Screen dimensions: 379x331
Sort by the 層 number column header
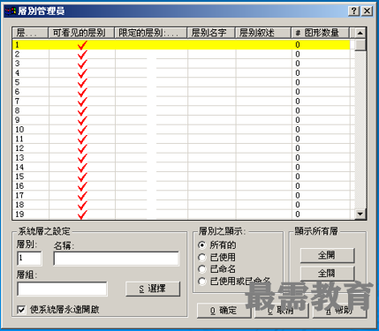(30, 33)
